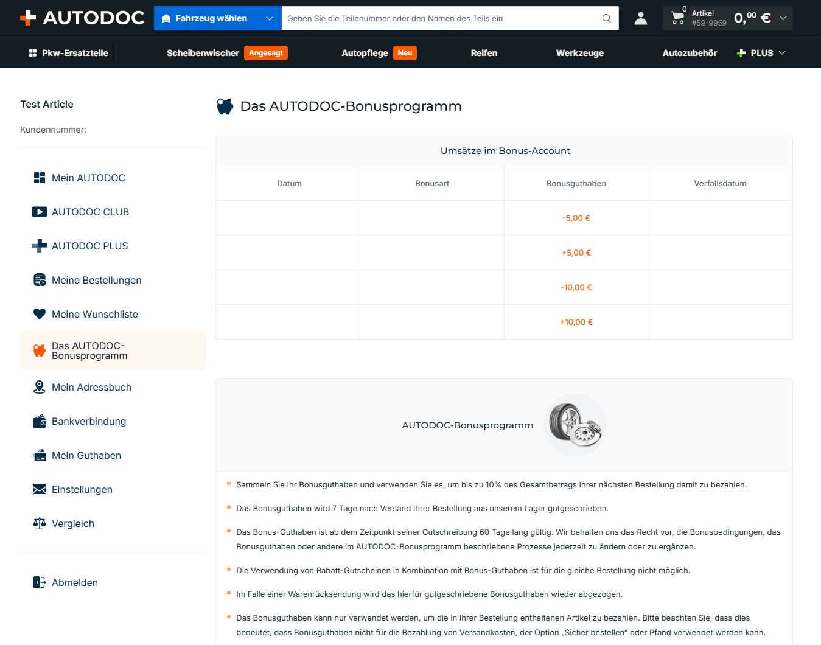821x645 pixels.
Task: Open Mein Guthaben page
Action: 86,455
